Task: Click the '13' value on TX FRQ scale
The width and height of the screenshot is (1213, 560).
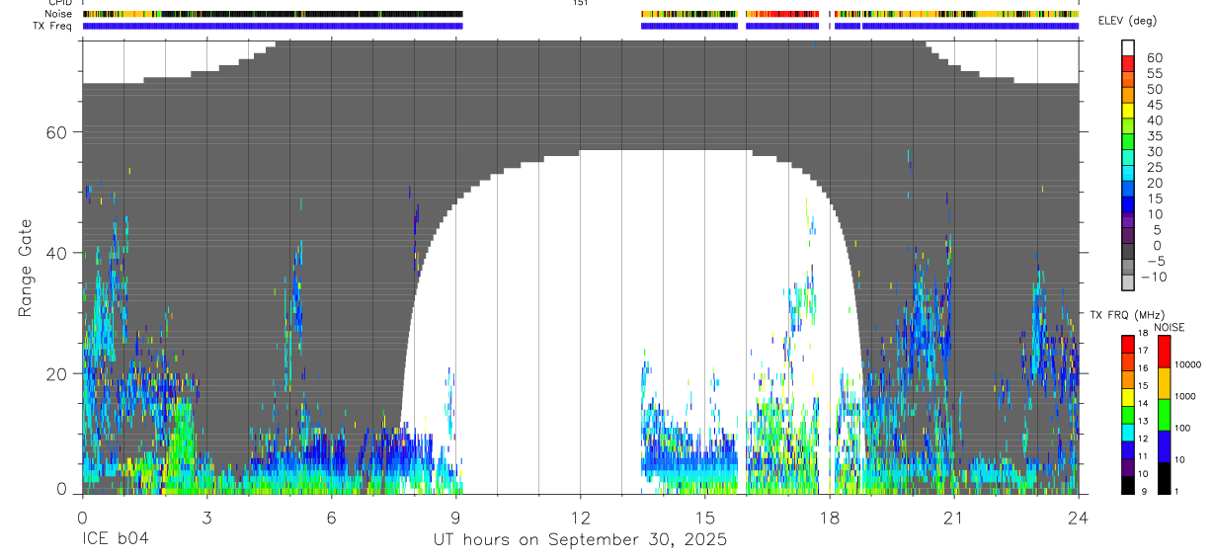Action: point(1143,421)
